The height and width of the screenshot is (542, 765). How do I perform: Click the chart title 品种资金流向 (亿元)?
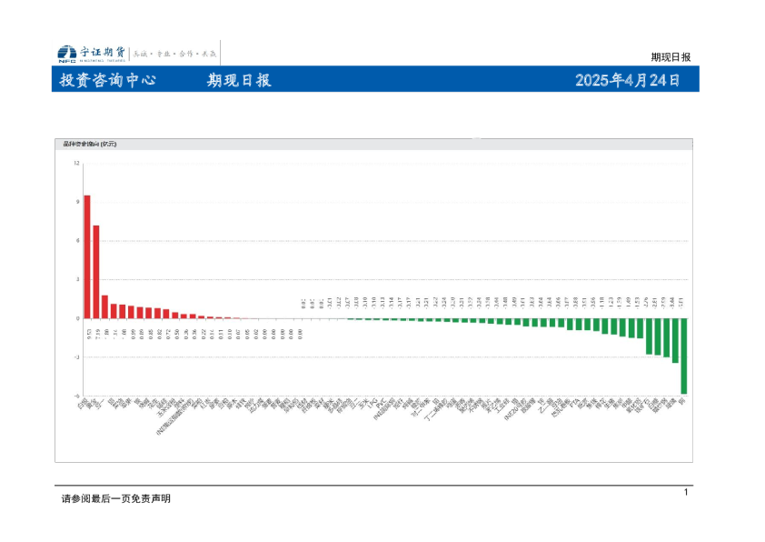(x=91, y=144)
